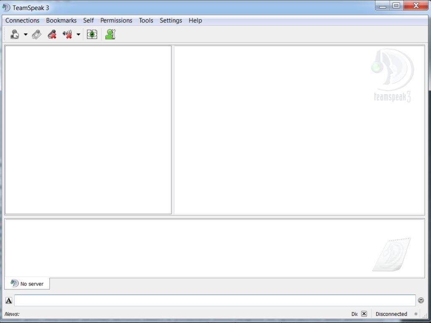Click the TeamSpeak icon in the title bar

(6, 8)
